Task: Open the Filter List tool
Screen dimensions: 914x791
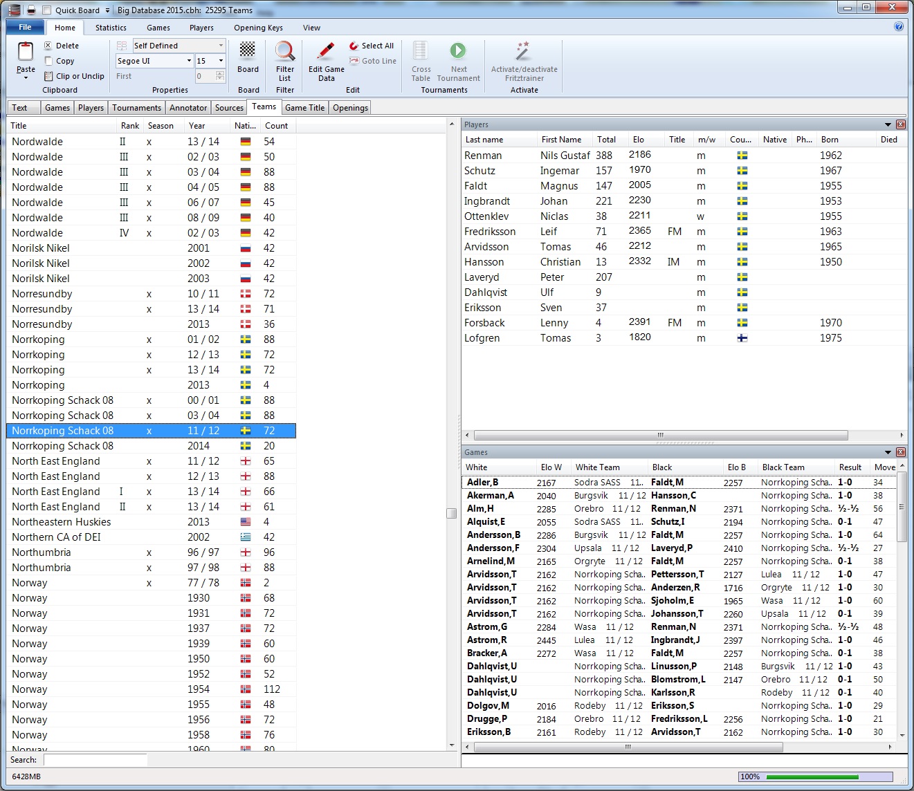Action: 284,61
